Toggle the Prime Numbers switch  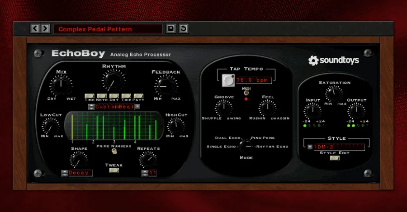coord(114,151)
